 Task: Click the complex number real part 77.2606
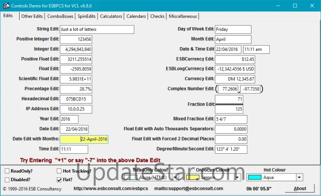click(x=228, y=89)
